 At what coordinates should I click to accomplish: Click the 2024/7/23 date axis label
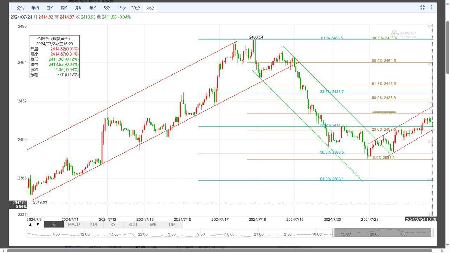pyautogui.click(x=370, y=219)
